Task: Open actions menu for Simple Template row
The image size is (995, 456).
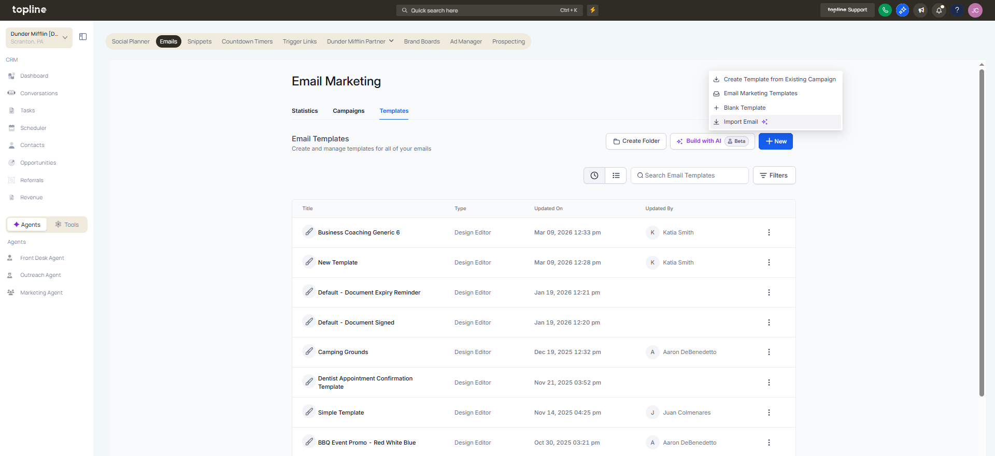Action: point(769,413)
